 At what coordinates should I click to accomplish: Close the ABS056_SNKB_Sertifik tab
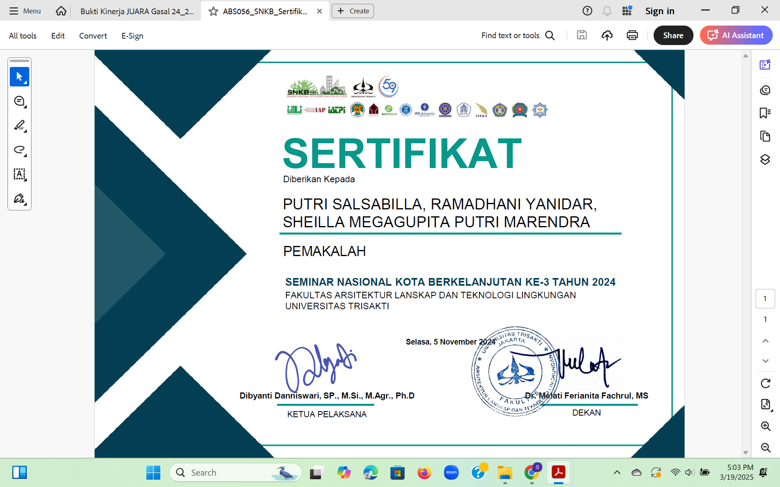point(320,11)
